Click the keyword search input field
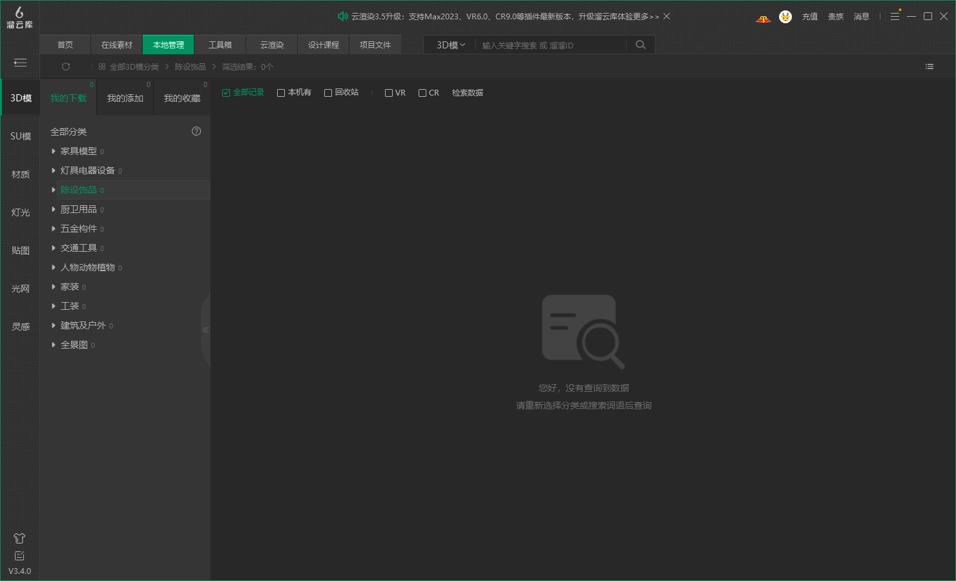Screen dimensions: 956x581 point(552,45)
